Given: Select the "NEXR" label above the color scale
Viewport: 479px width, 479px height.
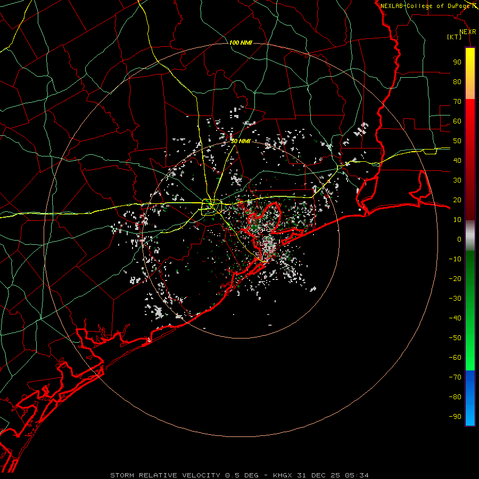Looking at the screenshot, I should tap(467, 32).
